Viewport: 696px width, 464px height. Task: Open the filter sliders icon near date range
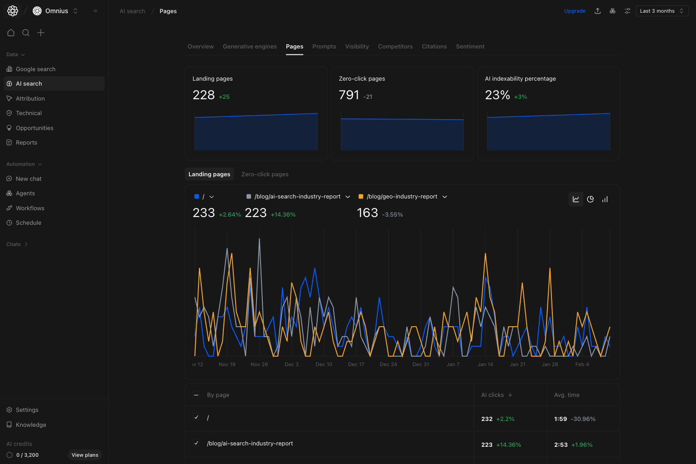(627, 10)
